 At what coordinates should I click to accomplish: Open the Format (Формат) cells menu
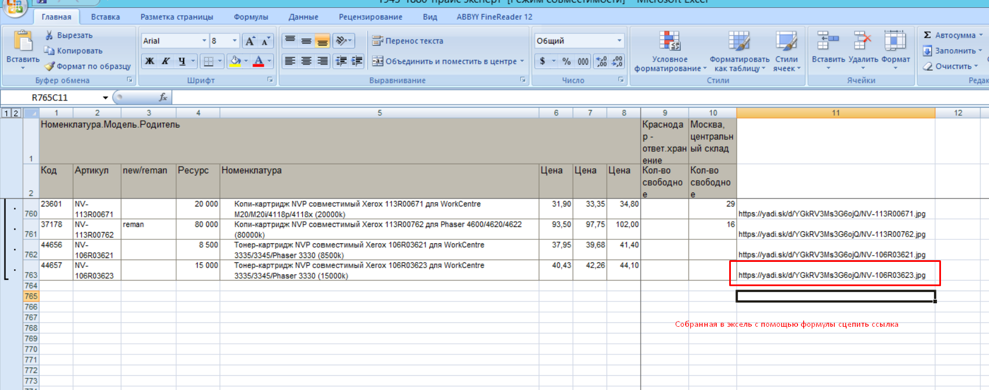point(896,51)
